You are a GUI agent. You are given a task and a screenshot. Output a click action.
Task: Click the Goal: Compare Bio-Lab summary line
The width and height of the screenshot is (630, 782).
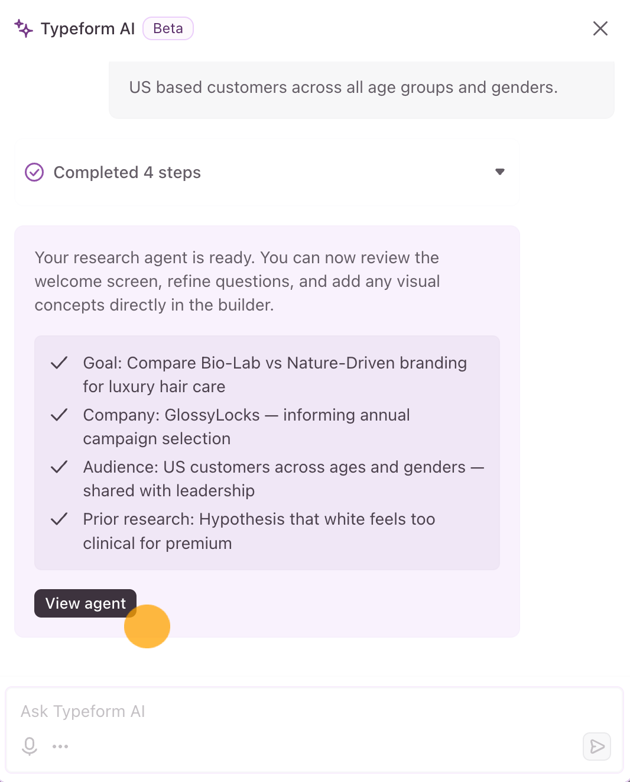point(275,375)
